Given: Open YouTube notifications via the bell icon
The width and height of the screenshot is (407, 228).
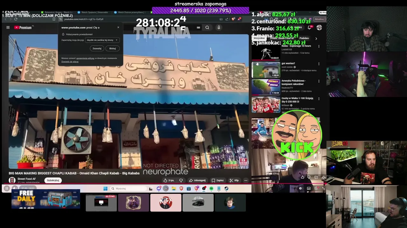Looking at the screenshot, I should tap(309, 28).
